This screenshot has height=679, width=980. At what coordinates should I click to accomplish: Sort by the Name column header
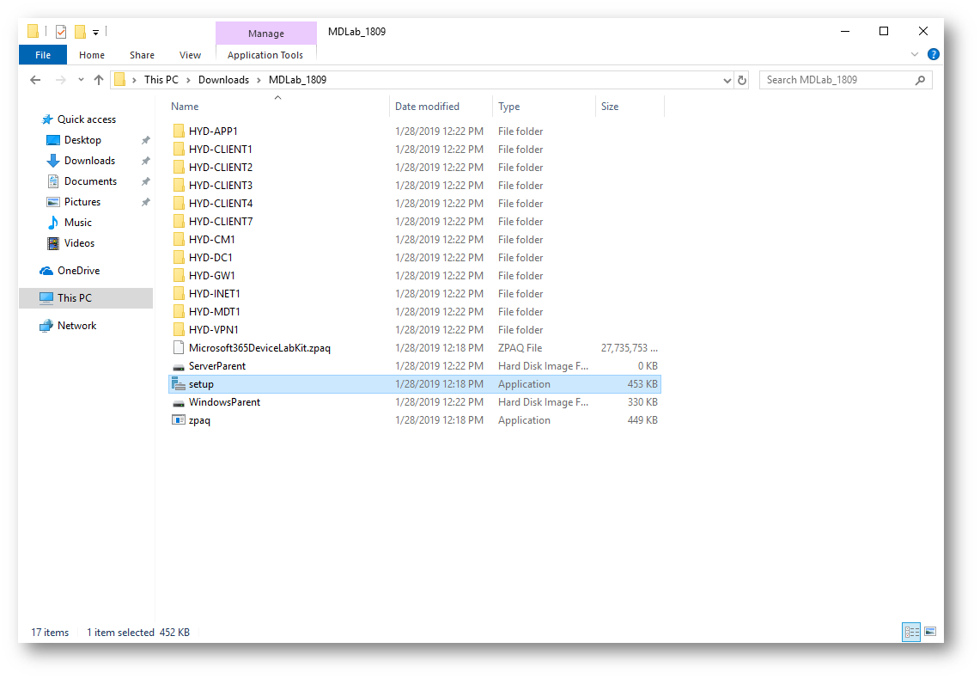coord(185,107)
